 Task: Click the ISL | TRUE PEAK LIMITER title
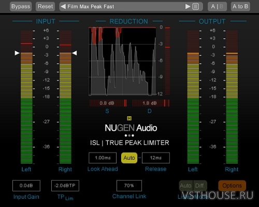coord(129,143)
